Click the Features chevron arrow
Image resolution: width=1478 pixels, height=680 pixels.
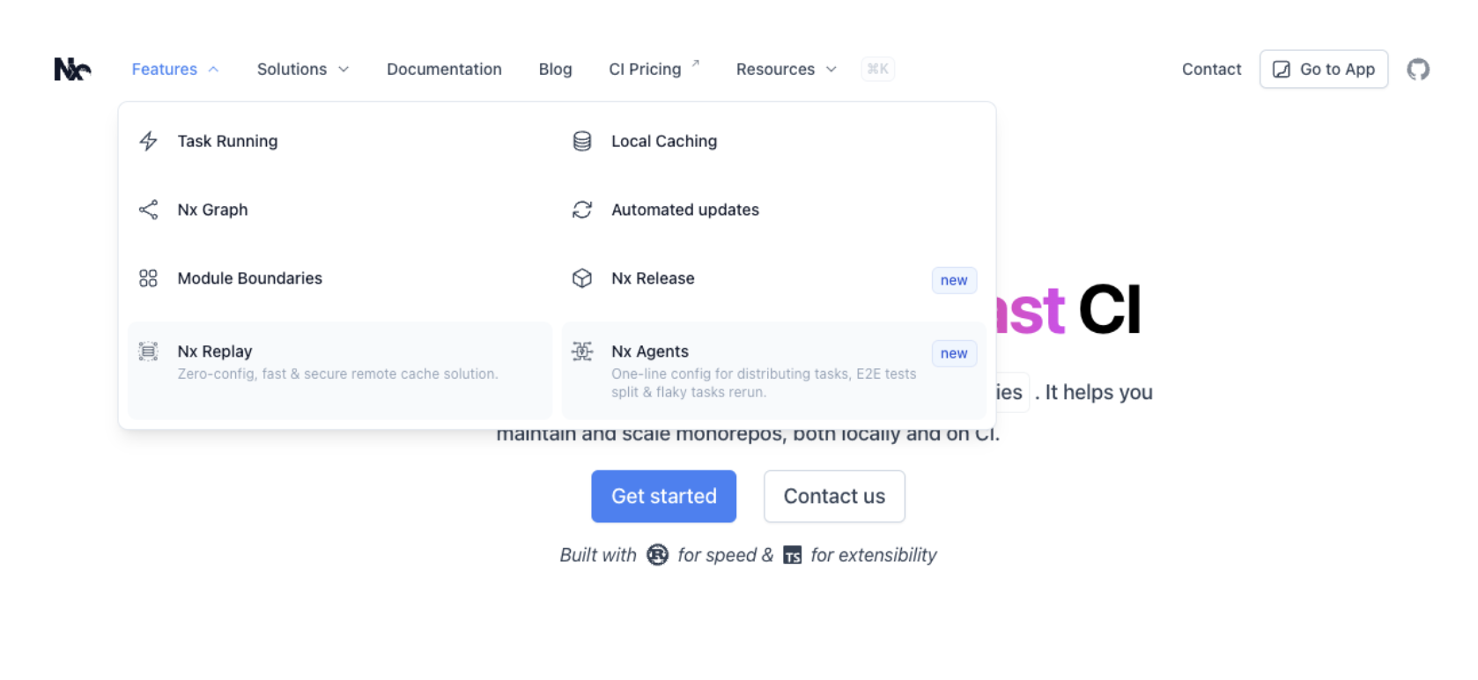tap(213, 69)
